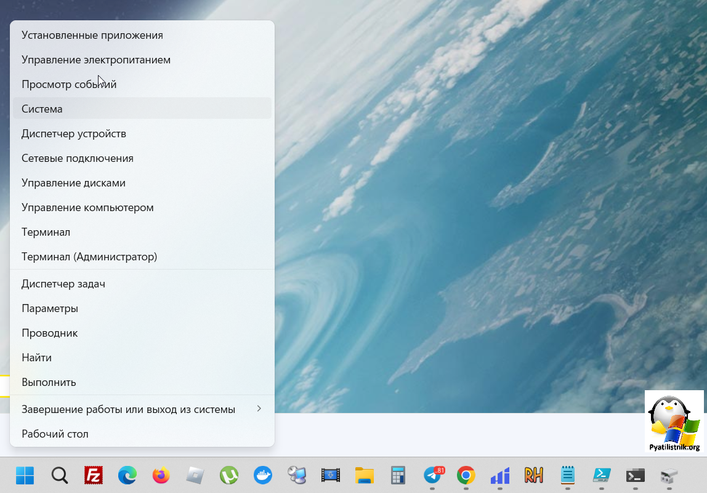This screenshot has height=493, width=707.
Task: Open the blue bar chart app icon
Action: (x=500, y=475)
